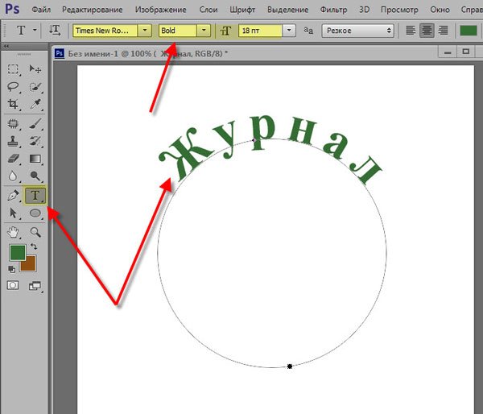Select the Ellipse shape tool
This screenshot has width=483, height=414.
(x=35, y=213)
